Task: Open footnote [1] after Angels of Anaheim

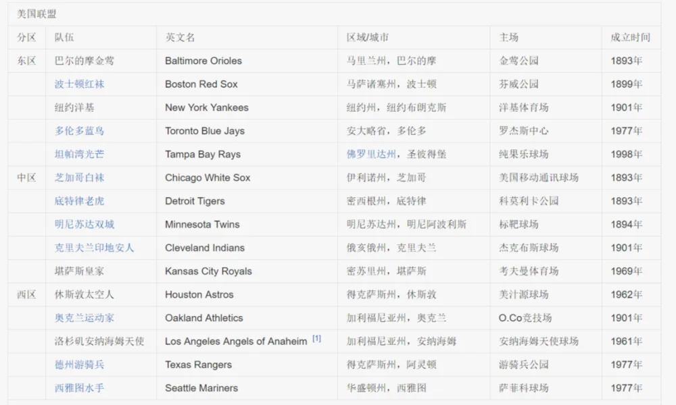Action: tap(316, 339)
